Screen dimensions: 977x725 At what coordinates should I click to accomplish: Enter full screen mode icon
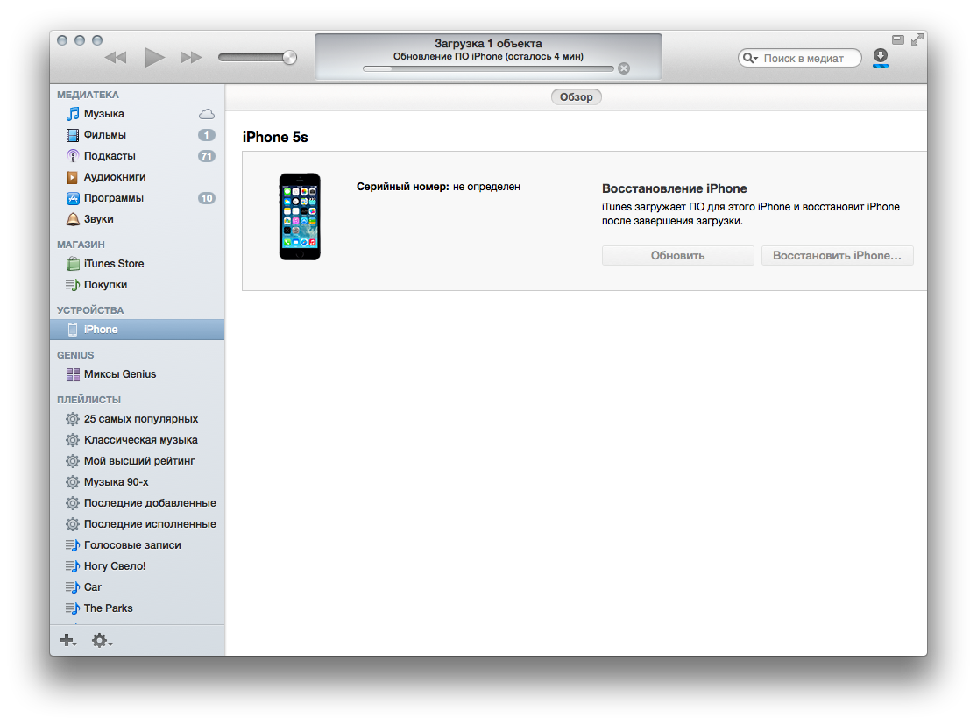(917, 40)
